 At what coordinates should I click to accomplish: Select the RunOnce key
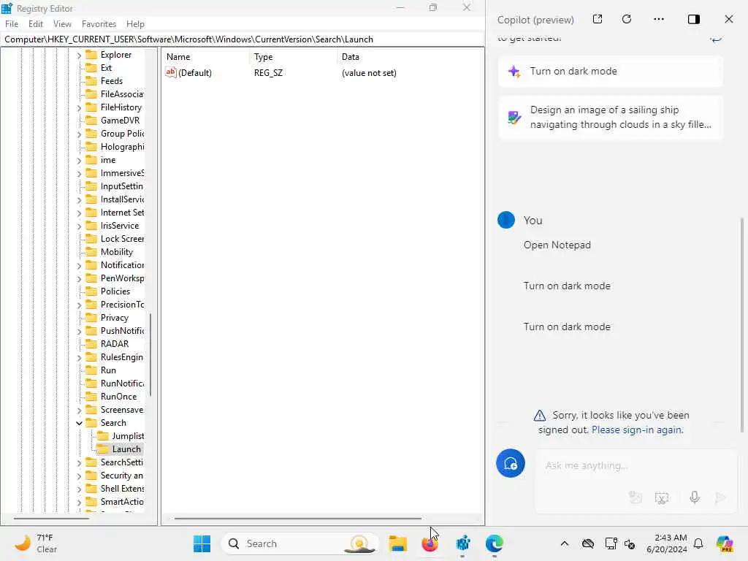click(118, 397)
